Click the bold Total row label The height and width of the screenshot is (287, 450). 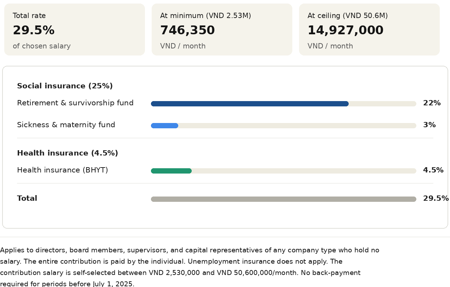point(27,198)
